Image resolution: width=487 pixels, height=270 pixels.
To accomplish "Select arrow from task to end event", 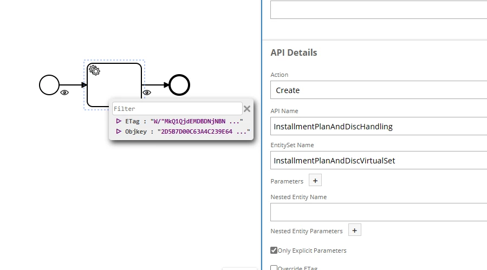I will coord(155,85).
